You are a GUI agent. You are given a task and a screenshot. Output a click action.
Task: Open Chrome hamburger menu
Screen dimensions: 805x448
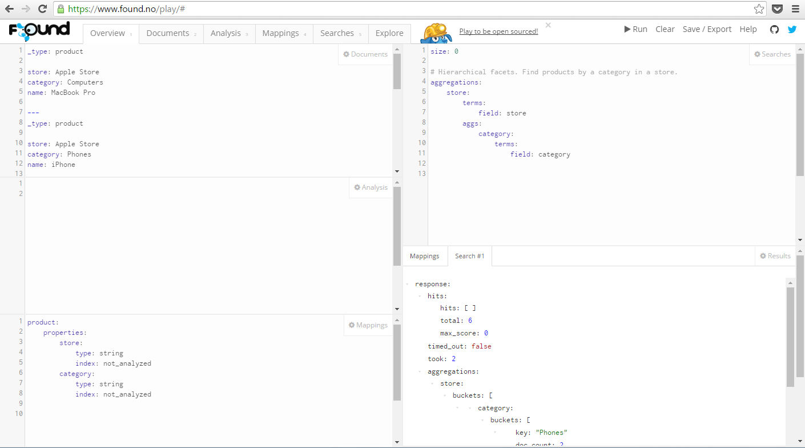pos(795,9)
